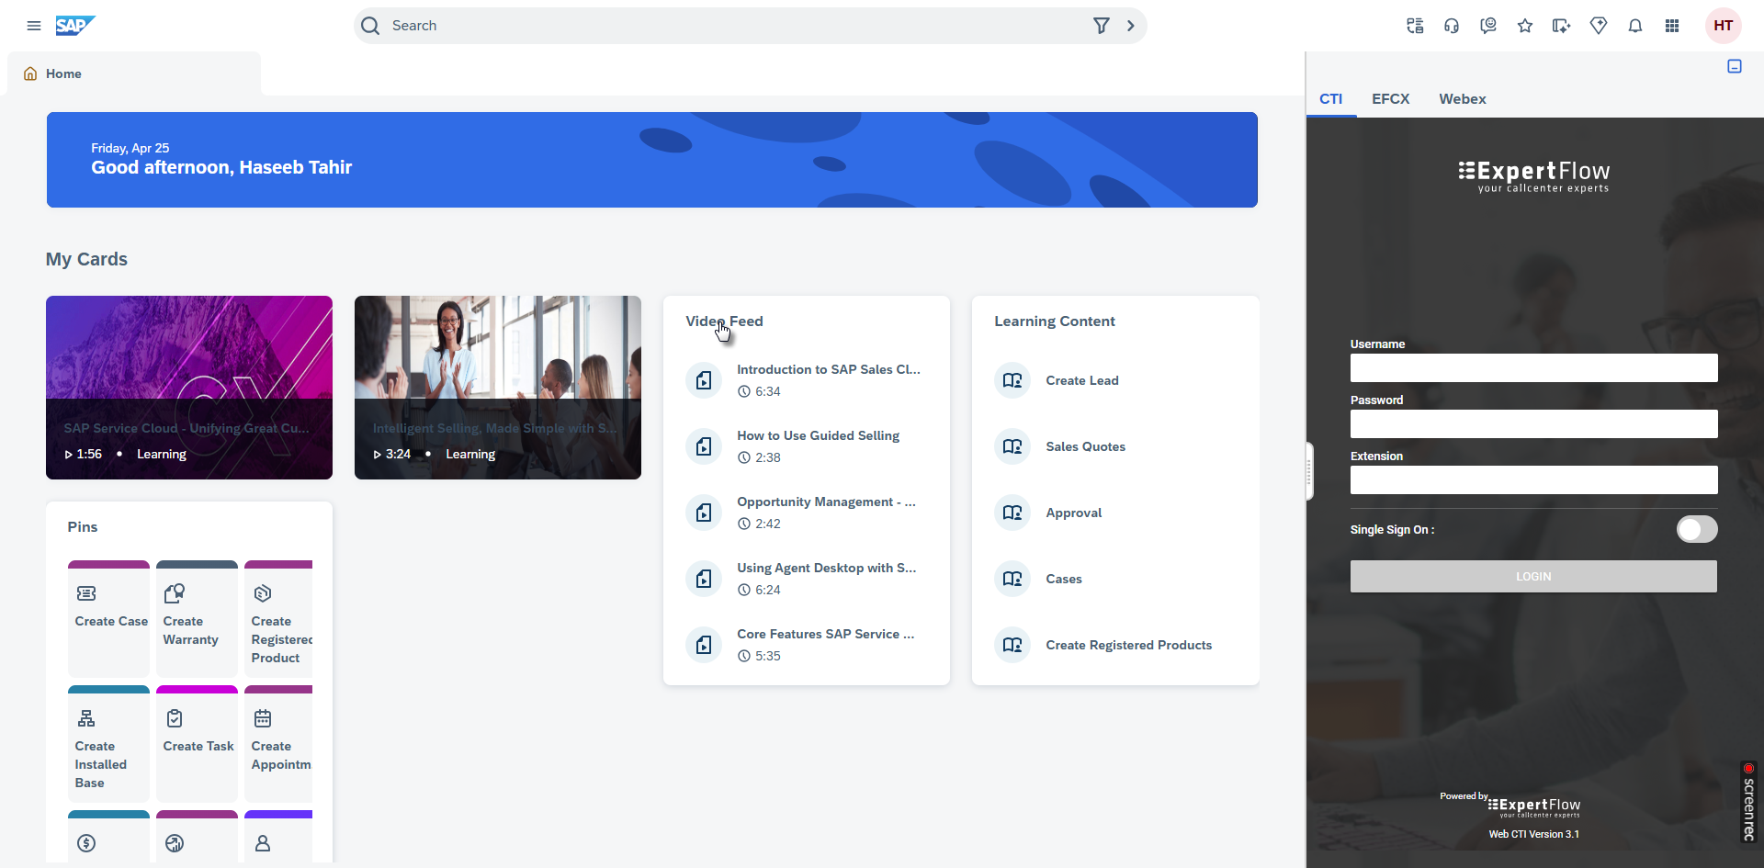
Task: Expand search options with right chevron
Action: tap(1130, 26)
